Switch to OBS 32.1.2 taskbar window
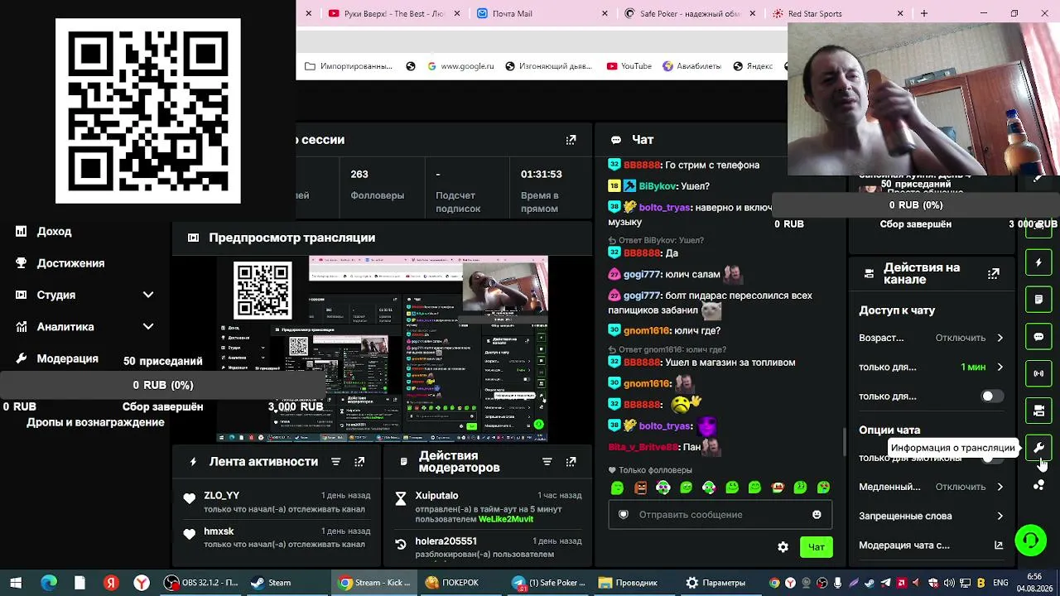The image size is (1060, 596). tap(202, 583)
